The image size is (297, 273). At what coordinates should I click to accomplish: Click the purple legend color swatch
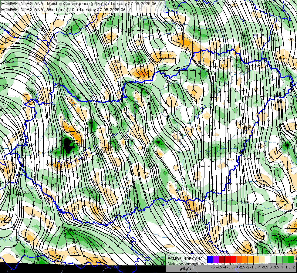216,260
